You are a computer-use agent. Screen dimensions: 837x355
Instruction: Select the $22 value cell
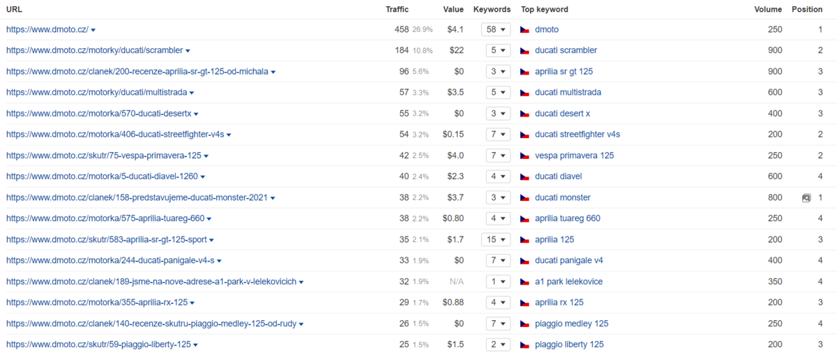click(x=457, y=51)
